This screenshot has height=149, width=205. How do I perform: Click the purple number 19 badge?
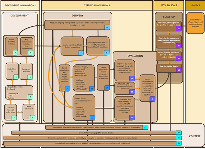(179, 70)
